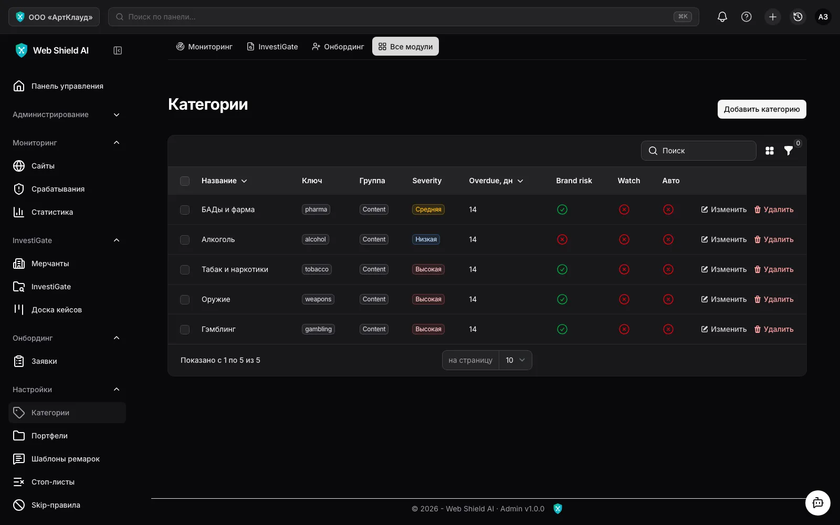
Task: Toggle the select-all checkbox in table header
Action: coord(185,181)
